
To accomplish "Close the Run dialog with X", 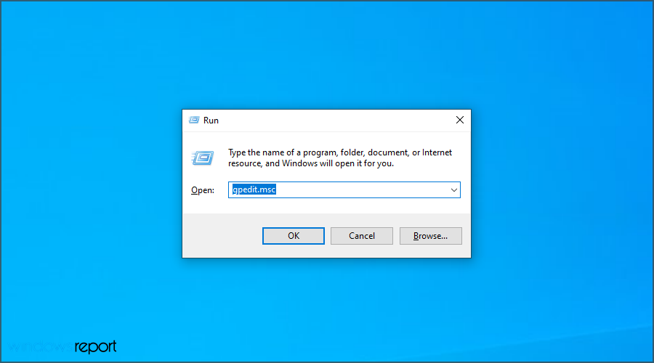I will coord(460,120).
